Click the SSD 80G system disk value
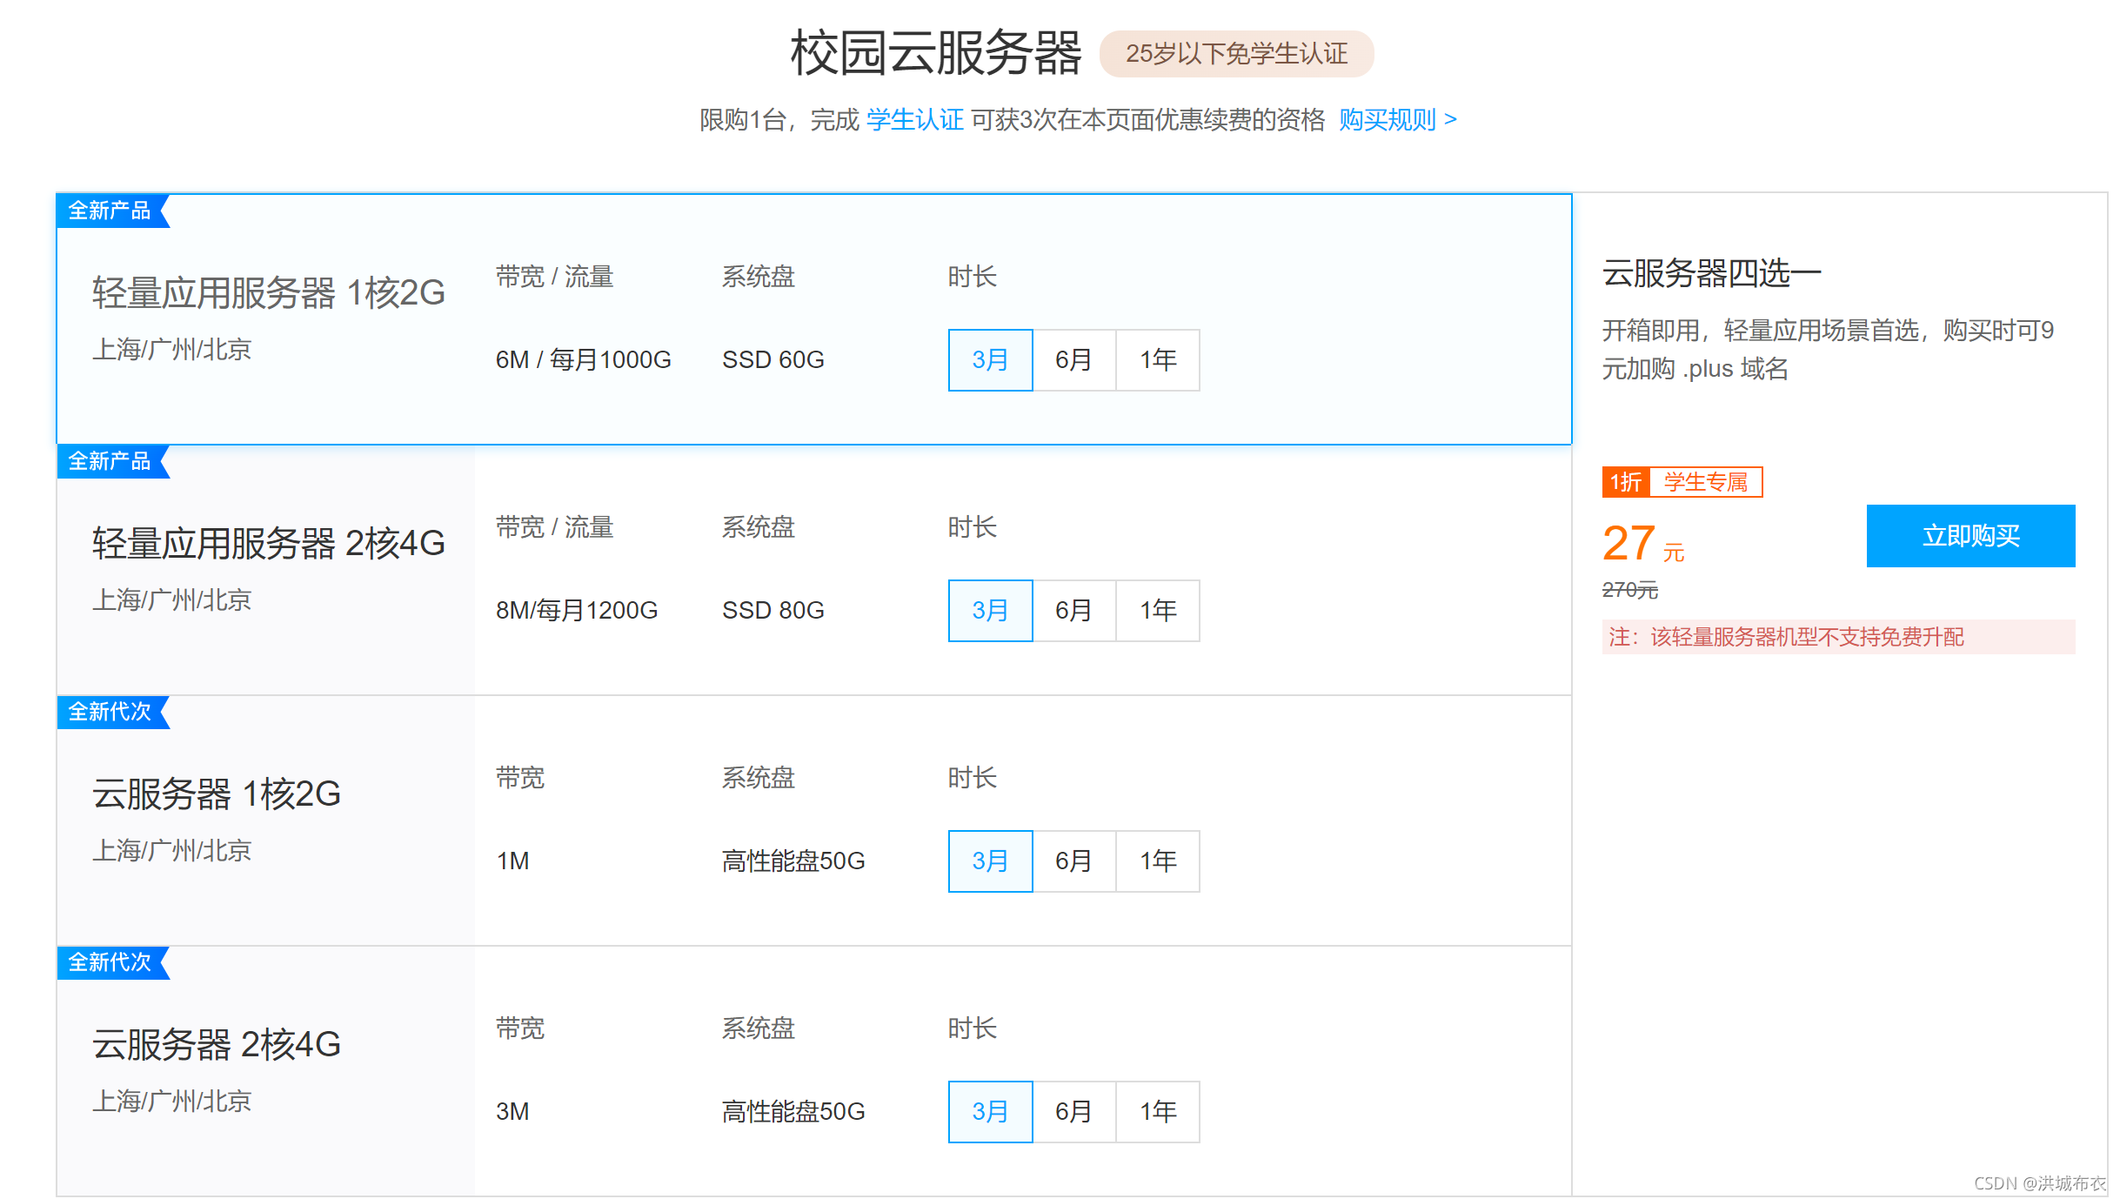This screenshot has width=2120, height=1199. pos(772,611)
